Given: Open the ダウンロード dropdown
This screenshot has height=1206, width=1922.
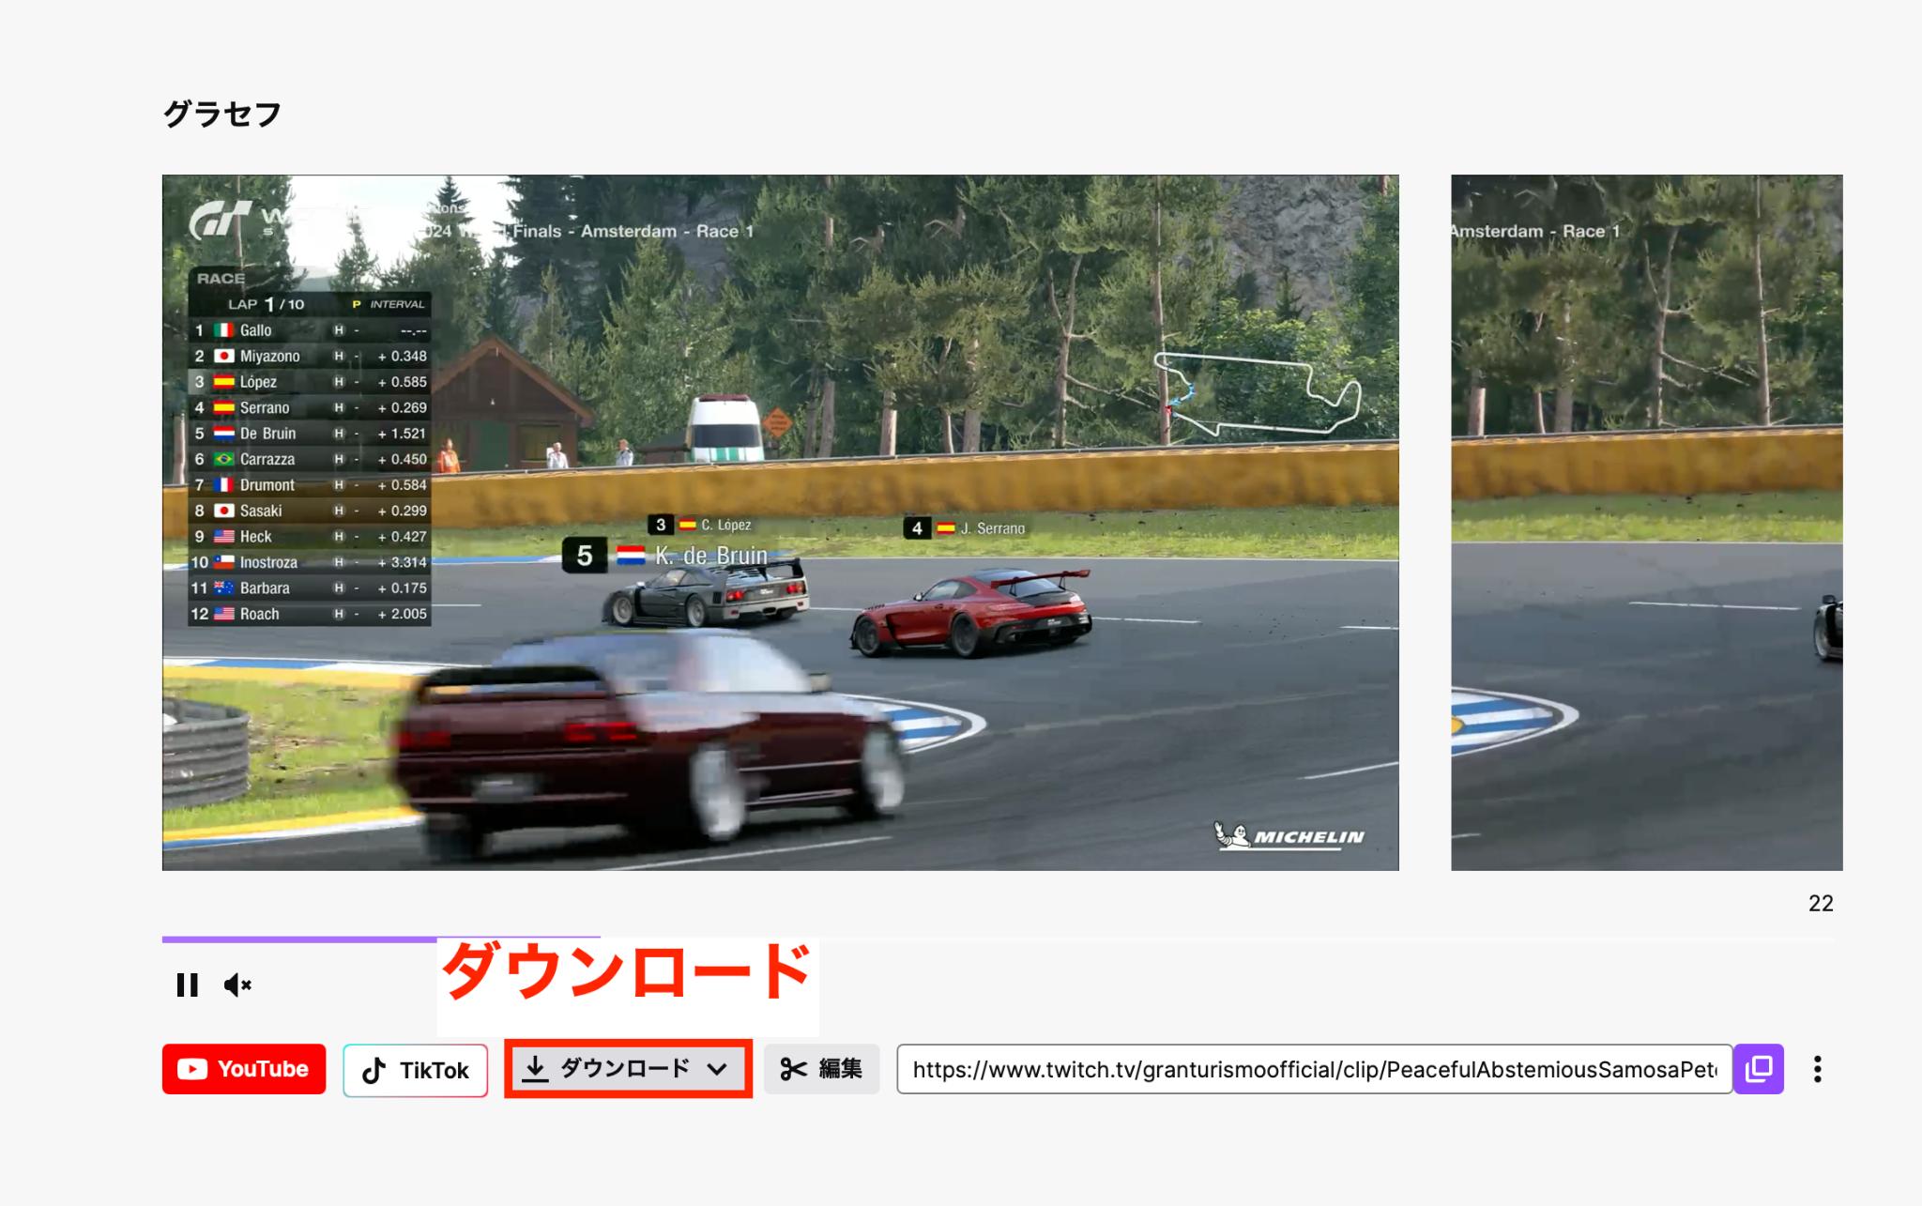Looking at the screenshot, I should pos(628,1069).
